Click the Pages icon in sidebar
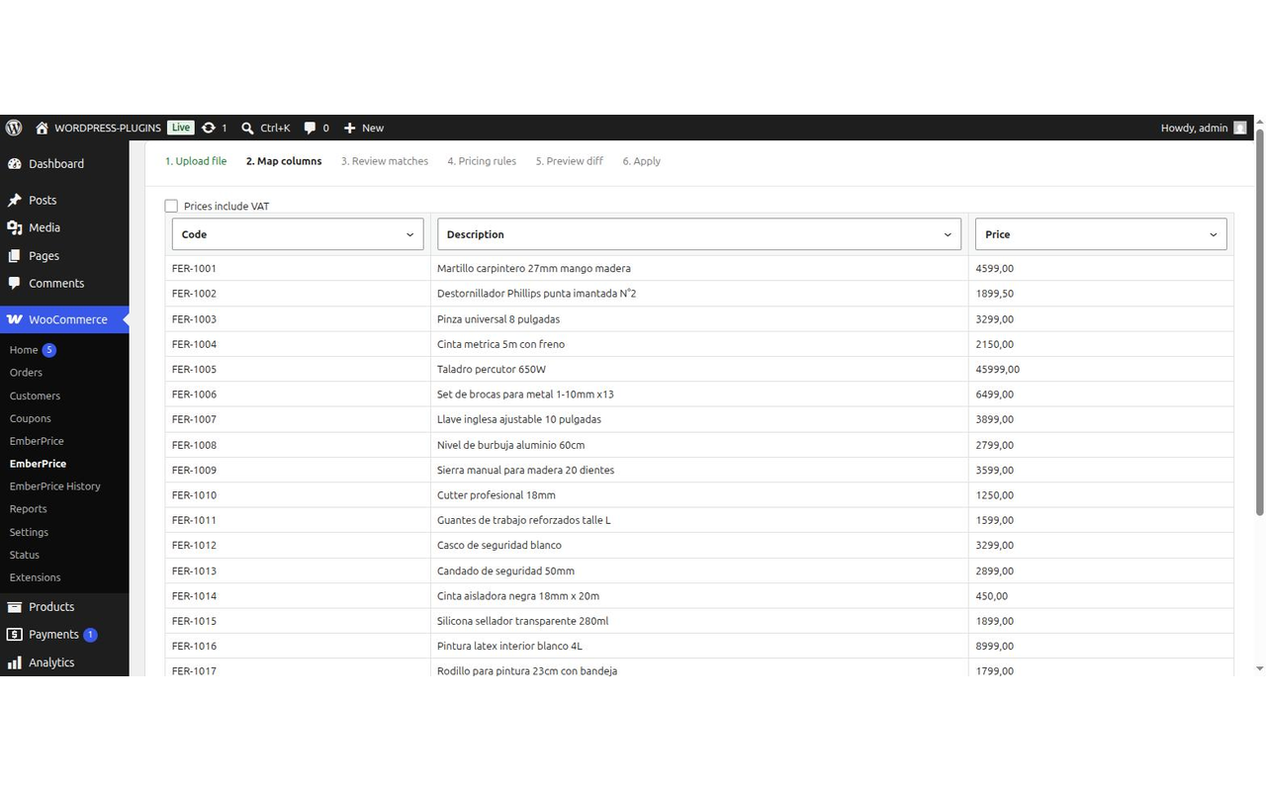Screen dimensions: 1266x791 (x=15, y=255)
